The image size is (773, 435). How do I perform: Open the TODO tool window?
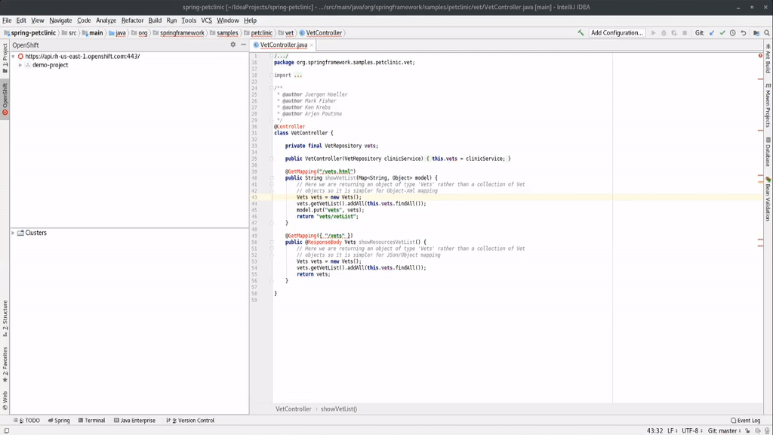tap(27, 421)
